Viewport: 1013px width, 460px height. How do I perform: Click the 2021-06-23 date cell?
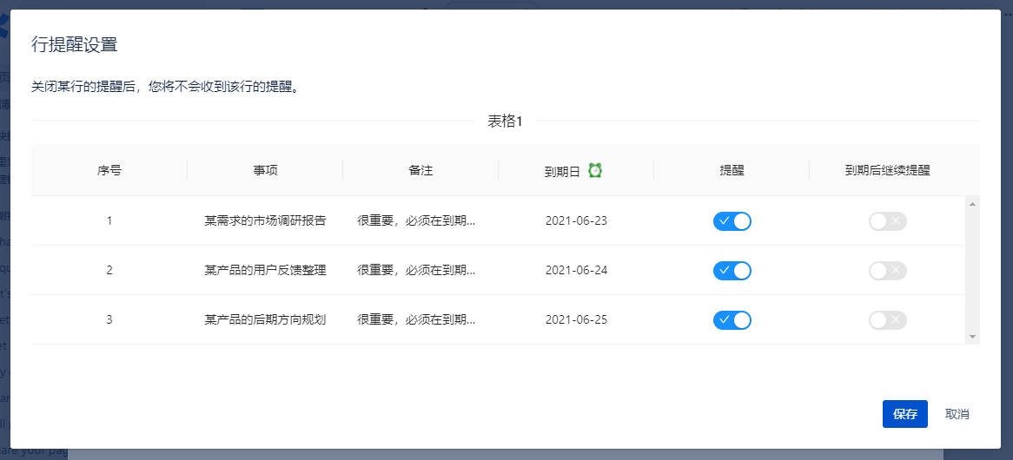click(576, 220)
